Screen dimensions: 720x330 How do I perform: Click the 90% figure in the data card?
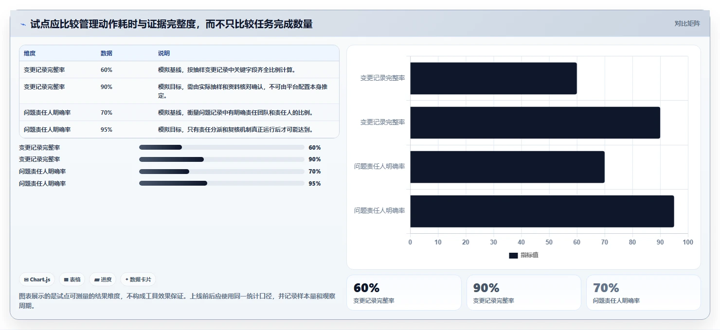point(486,288)
